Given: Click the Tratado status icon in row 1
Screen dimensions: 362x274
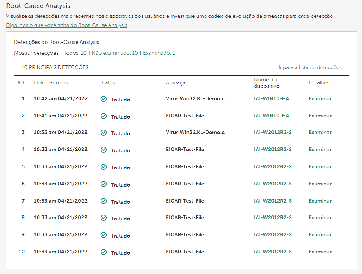Looking at the screenshot, I should pos(104,99).
